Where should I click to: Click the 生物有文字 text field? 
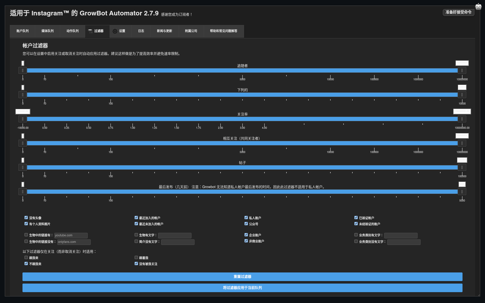[175, 236]
